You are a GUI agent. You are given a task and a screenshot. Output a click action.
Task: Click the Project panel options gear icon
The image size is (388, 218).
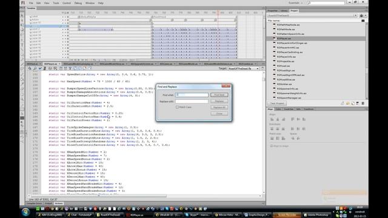click(x=361, y=16)
